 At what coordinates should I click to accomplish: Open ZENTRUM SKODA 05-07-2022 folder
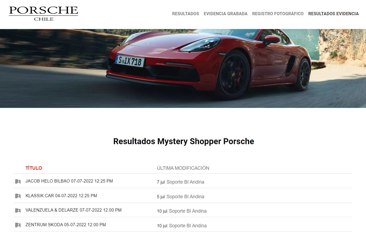point(66,225)
